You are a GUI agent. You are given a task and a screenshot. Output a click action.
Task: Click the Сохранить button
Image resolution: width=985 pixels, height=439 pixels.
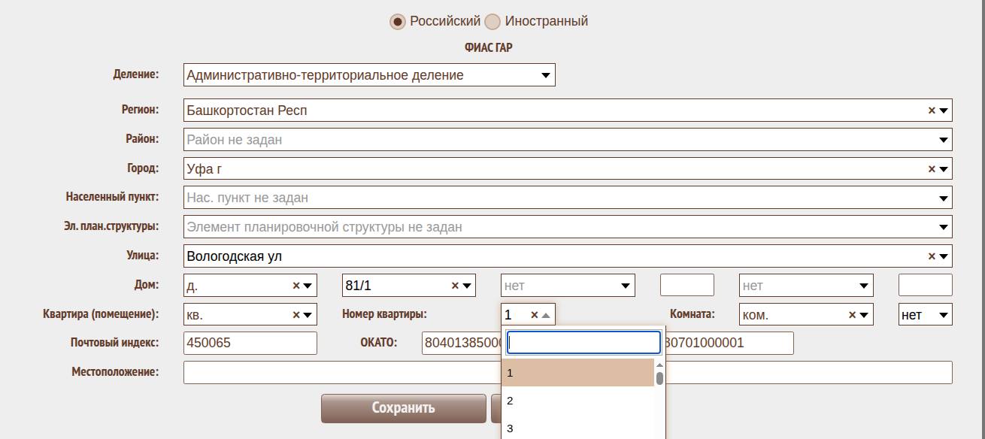pyautogui.click(x=403, y=408)
